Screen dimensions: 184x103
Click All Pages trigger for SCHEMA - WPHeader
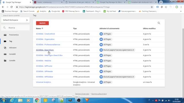tap(106, 72)
